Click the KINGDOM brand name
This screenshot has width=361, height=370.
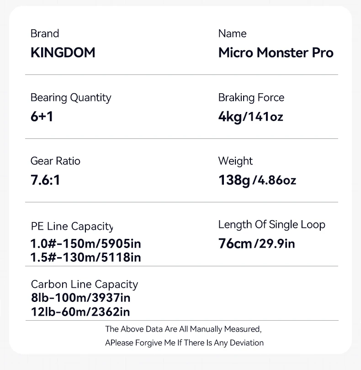click(x=63, y=53)
